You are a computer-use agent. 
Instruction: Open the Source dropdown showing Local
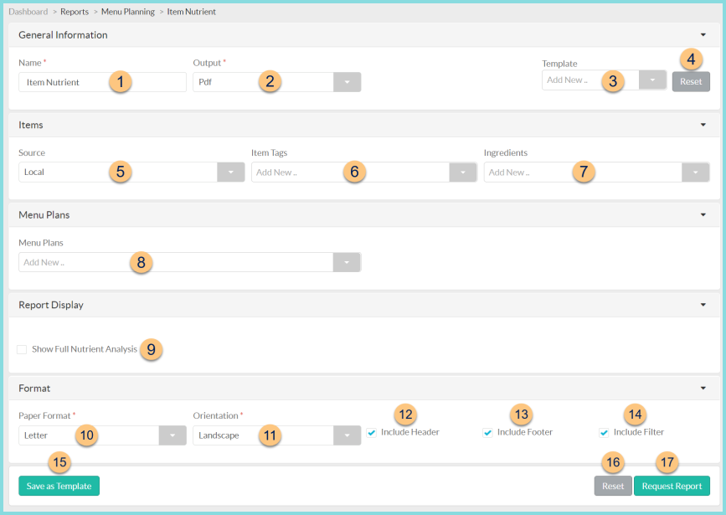click(x=230, y=172)
